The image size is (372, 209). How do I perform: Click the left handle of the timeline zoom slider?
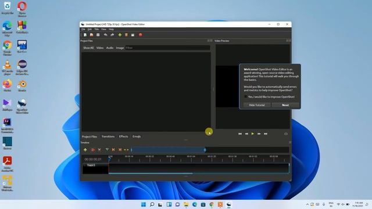tap(131, 150)
